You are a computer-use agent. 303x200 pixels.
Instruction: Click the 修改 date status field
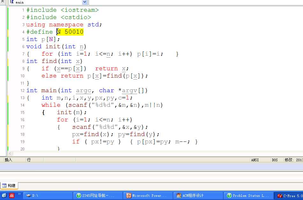click(293, 160)
